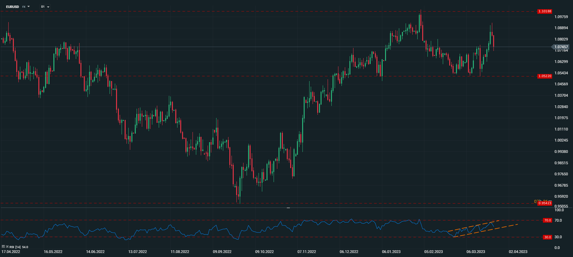Click the 0.96785 value on the price axis
This screenshot has width=573, height=257.
click(x=561, y=185)
